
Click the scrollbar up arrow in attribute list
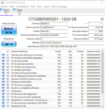click(102, 51)
